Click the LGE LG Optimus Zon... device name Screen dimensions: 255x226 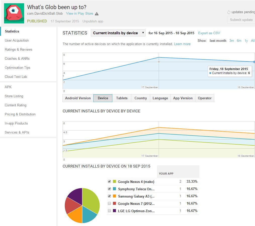(x=136, y=211)
